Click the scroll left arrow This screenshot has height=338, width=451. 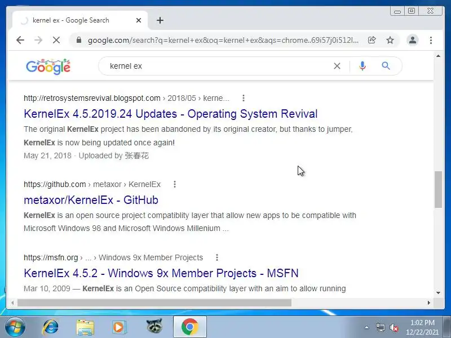point(12,303)
